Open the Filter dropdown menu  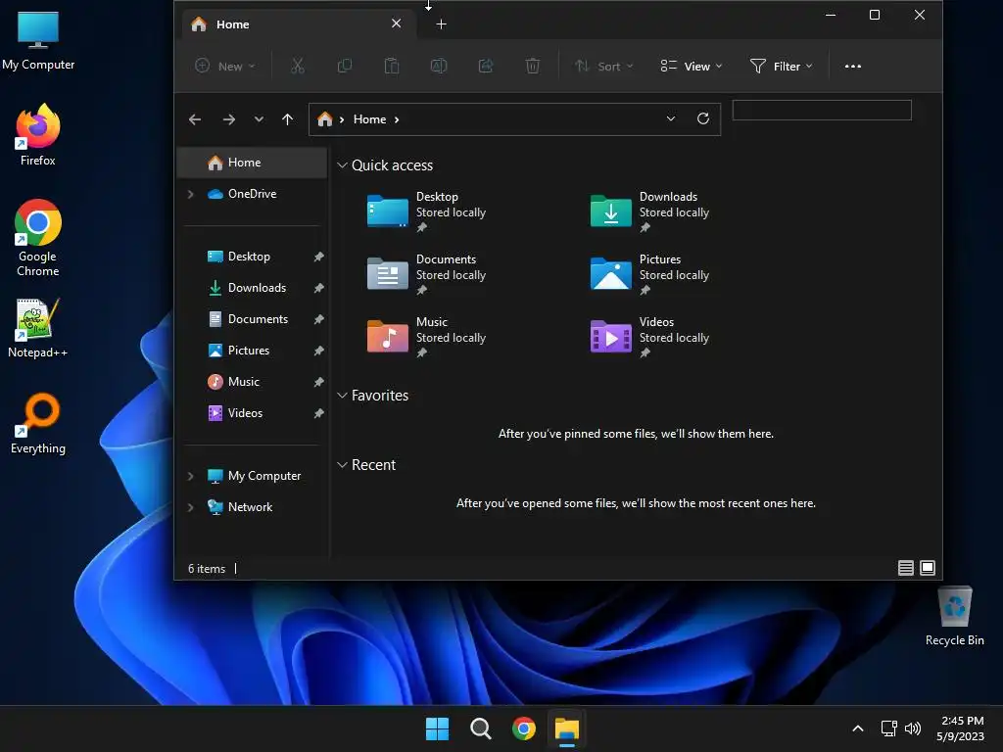(x=782, y=66)
